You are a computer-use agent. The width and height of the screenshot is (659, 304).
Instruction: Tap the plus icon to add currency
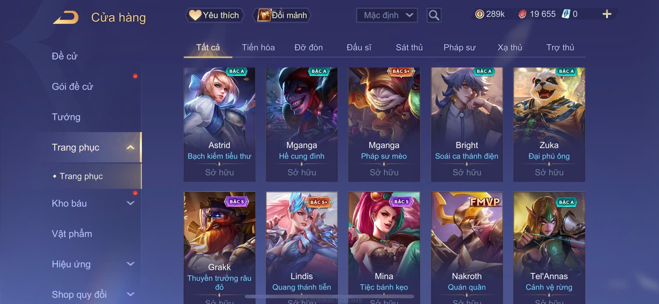[x=607, y=14]
